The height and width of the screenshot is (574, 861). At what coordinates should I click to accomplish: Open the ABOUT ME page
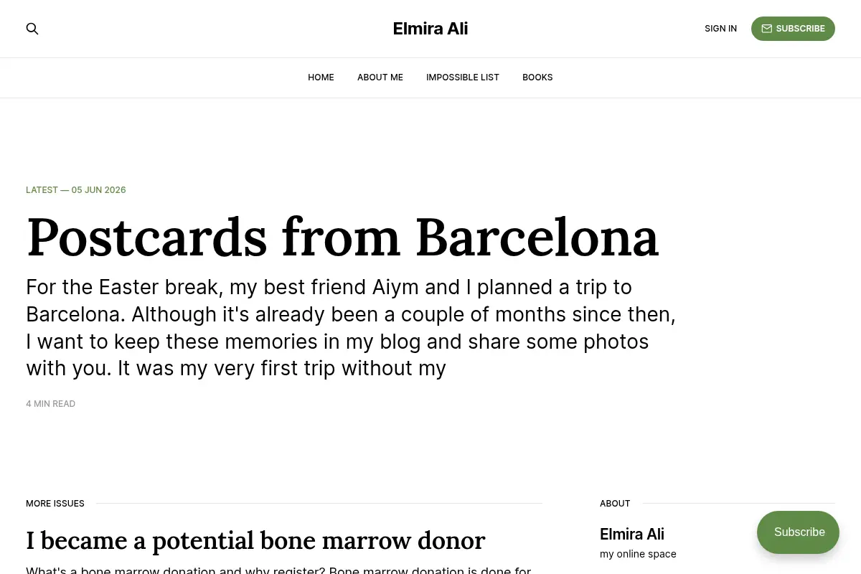(380, 77)
